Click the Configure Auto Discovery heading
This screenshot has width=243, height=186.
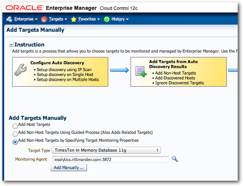[x=57, y=63]
